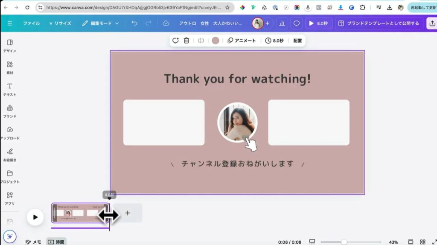Click the comment speech bubble icon
The image size is (437, 245).
[x=297, y=23]
